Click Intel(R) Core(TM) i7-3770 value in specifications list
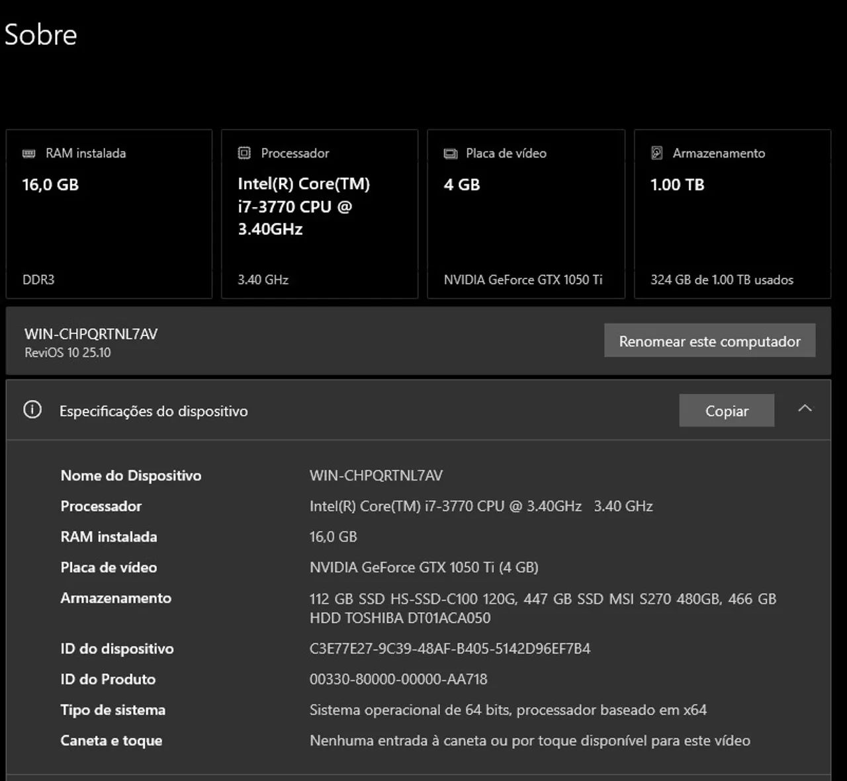 pos(481,506)
